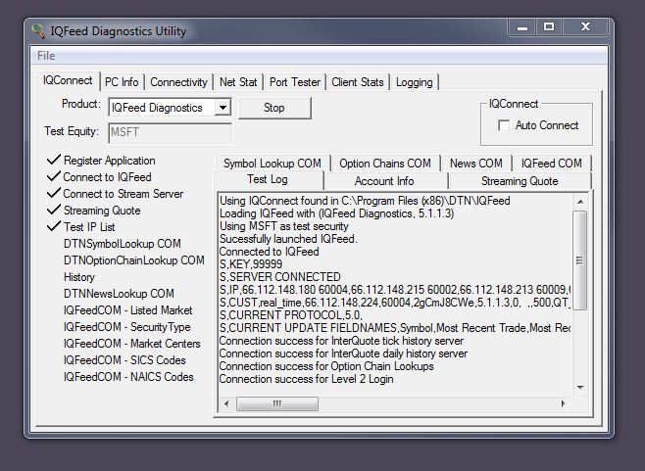
Task: Select 'Connect to IQFeed' test item text
Action: tap(108, 177)
